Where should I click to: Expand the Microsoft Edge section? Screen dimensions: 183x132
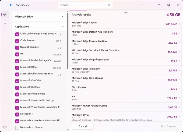[x=39, y=16]
